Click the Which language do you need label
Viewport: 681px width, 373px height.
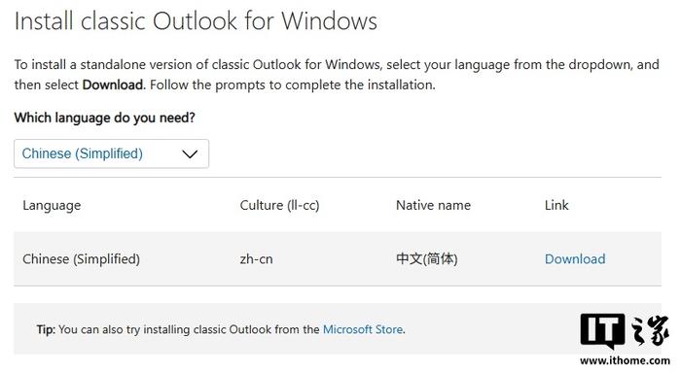tap(105, 118)
